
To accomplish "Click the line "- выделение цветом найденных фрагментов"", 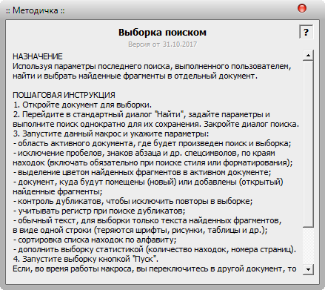I will coord(142,172).
